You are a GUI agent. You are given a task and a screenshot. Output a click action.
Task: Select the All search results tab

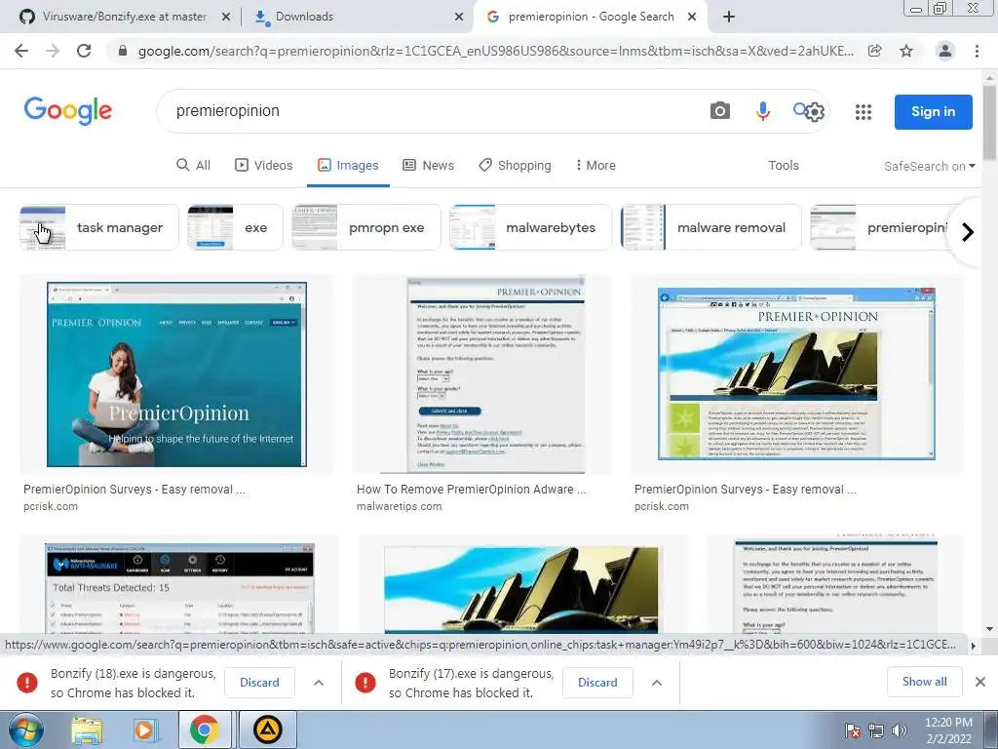[193, 165]
